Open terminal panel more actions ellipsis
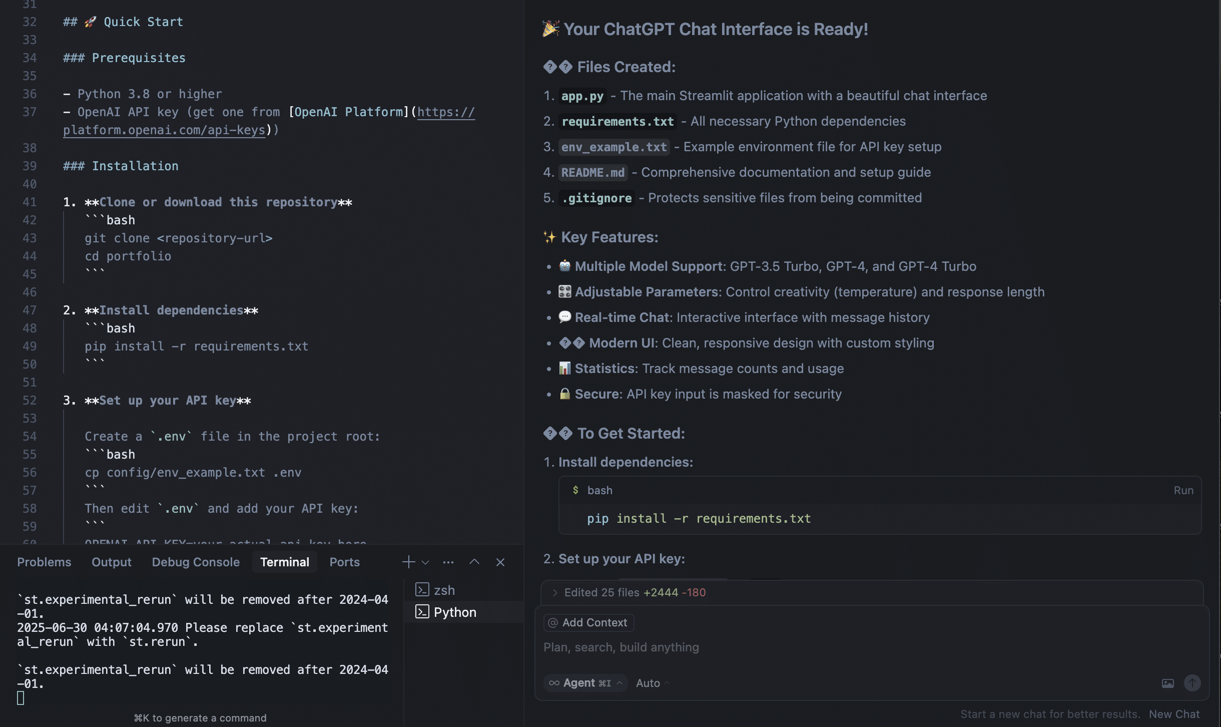Image resolution: width=1221 pixels, height=727 pixels. (448, 562)
